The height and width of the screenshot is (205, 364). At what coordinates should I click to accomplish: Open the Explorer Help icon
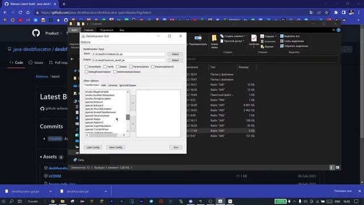tap(339, 30)
